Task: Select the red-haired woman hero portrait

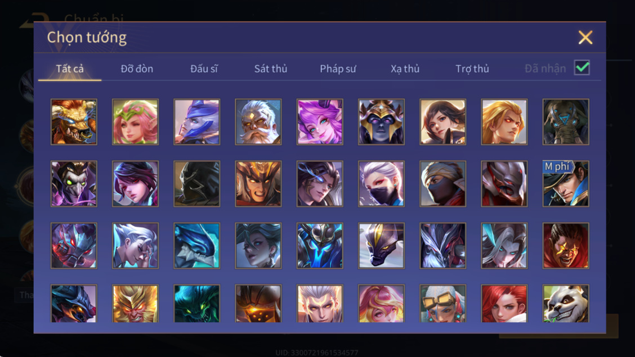Action: (x=504, y=303)
